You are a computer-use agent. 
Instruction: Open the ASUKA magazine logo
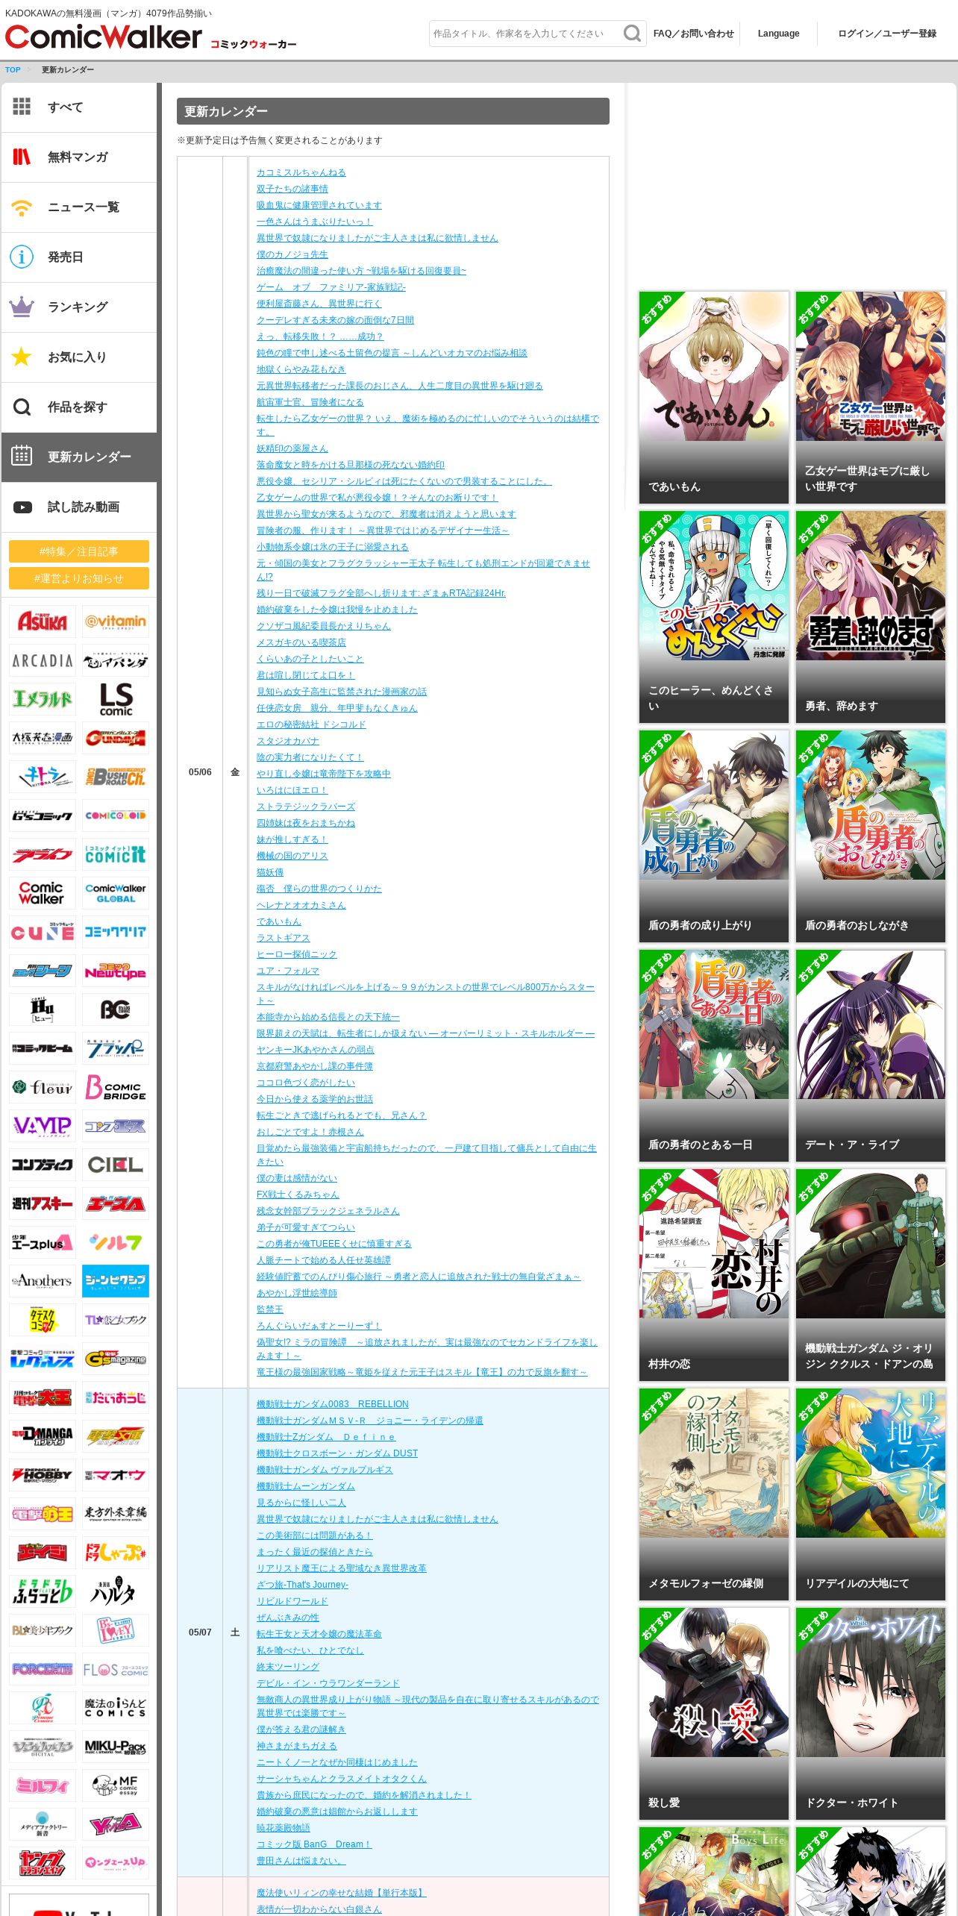click(x=43, y=622)
